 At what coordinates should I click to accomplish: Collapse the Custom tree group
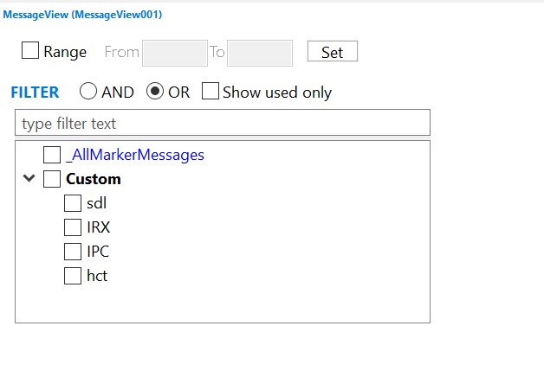click(29, 178)
